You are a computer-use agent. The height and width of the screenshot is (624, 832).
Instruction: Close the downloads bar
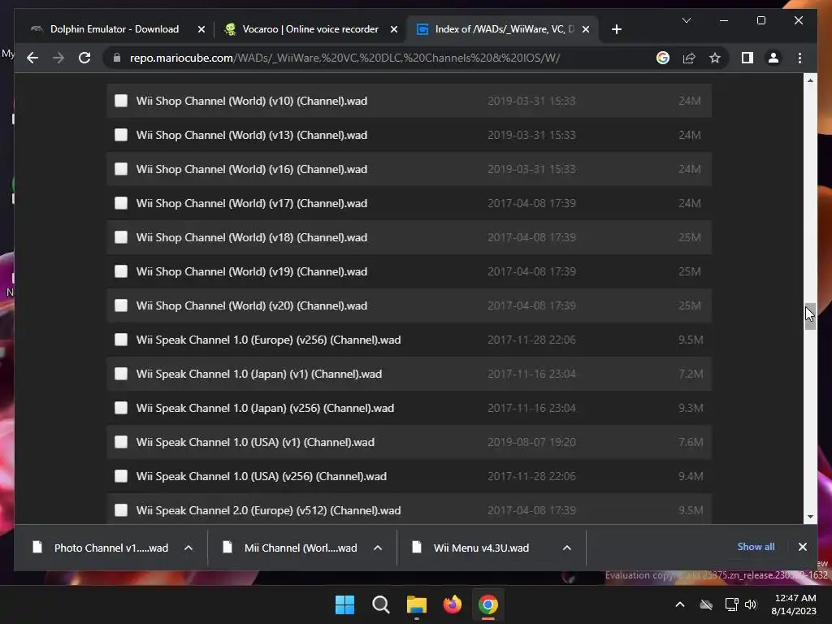(x=802, y=547)
